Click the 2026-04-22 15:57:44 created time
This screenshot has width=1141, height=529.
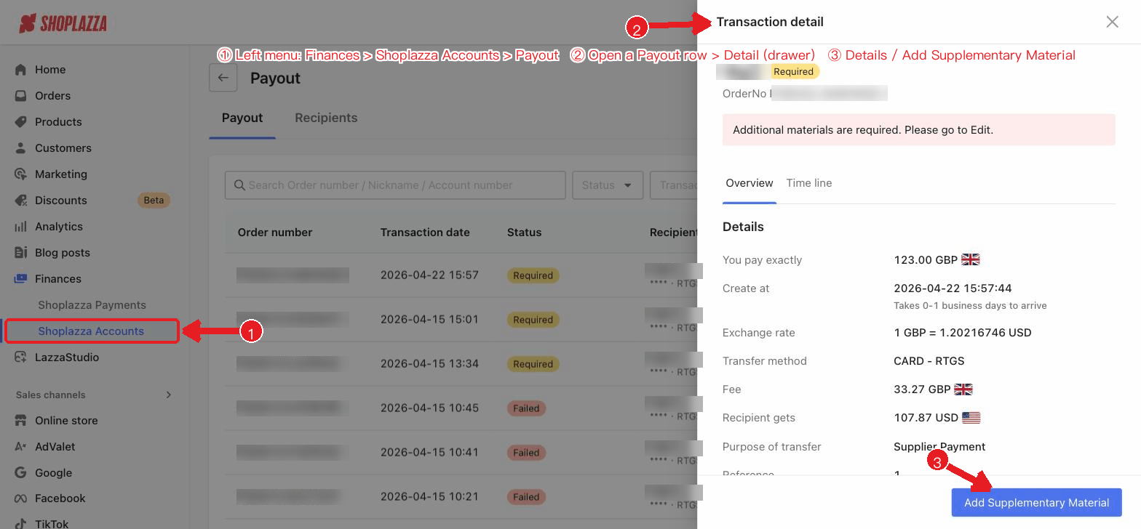[953, 288]
